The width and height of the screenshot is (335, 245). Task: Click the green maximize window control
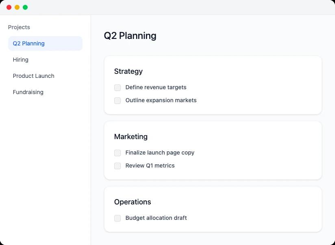(26, 7)
